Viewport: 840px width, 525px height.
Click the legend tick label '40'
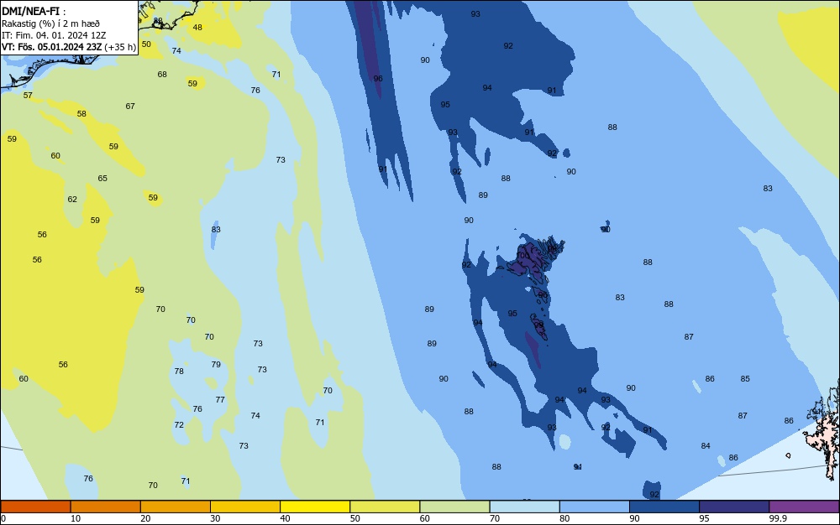285,518
